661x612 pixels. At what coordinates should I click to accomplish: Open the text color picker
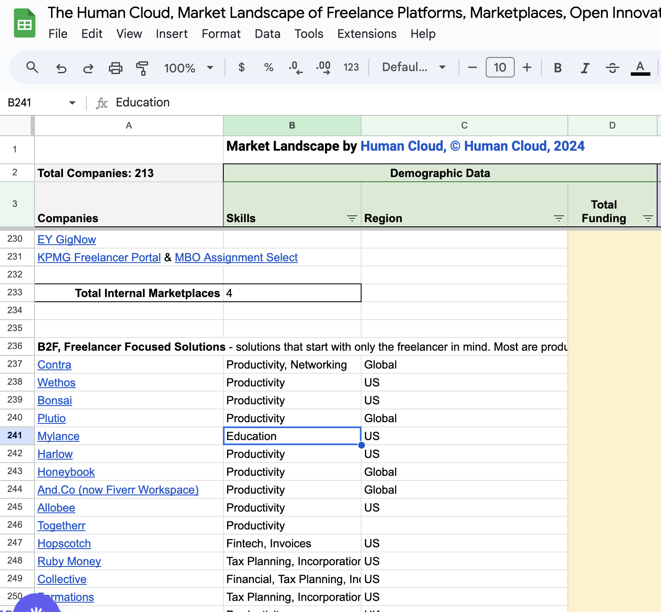tap(640, 68)
